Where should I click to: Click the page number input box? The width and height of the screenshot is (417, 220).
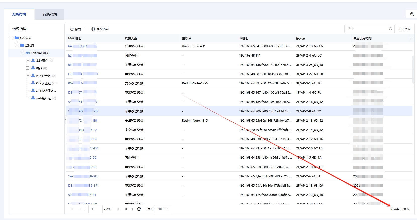click(96, 209)
